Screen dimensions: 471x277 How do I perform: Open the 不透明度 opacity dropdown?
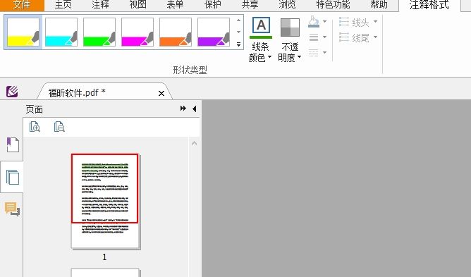pos(290,40)
